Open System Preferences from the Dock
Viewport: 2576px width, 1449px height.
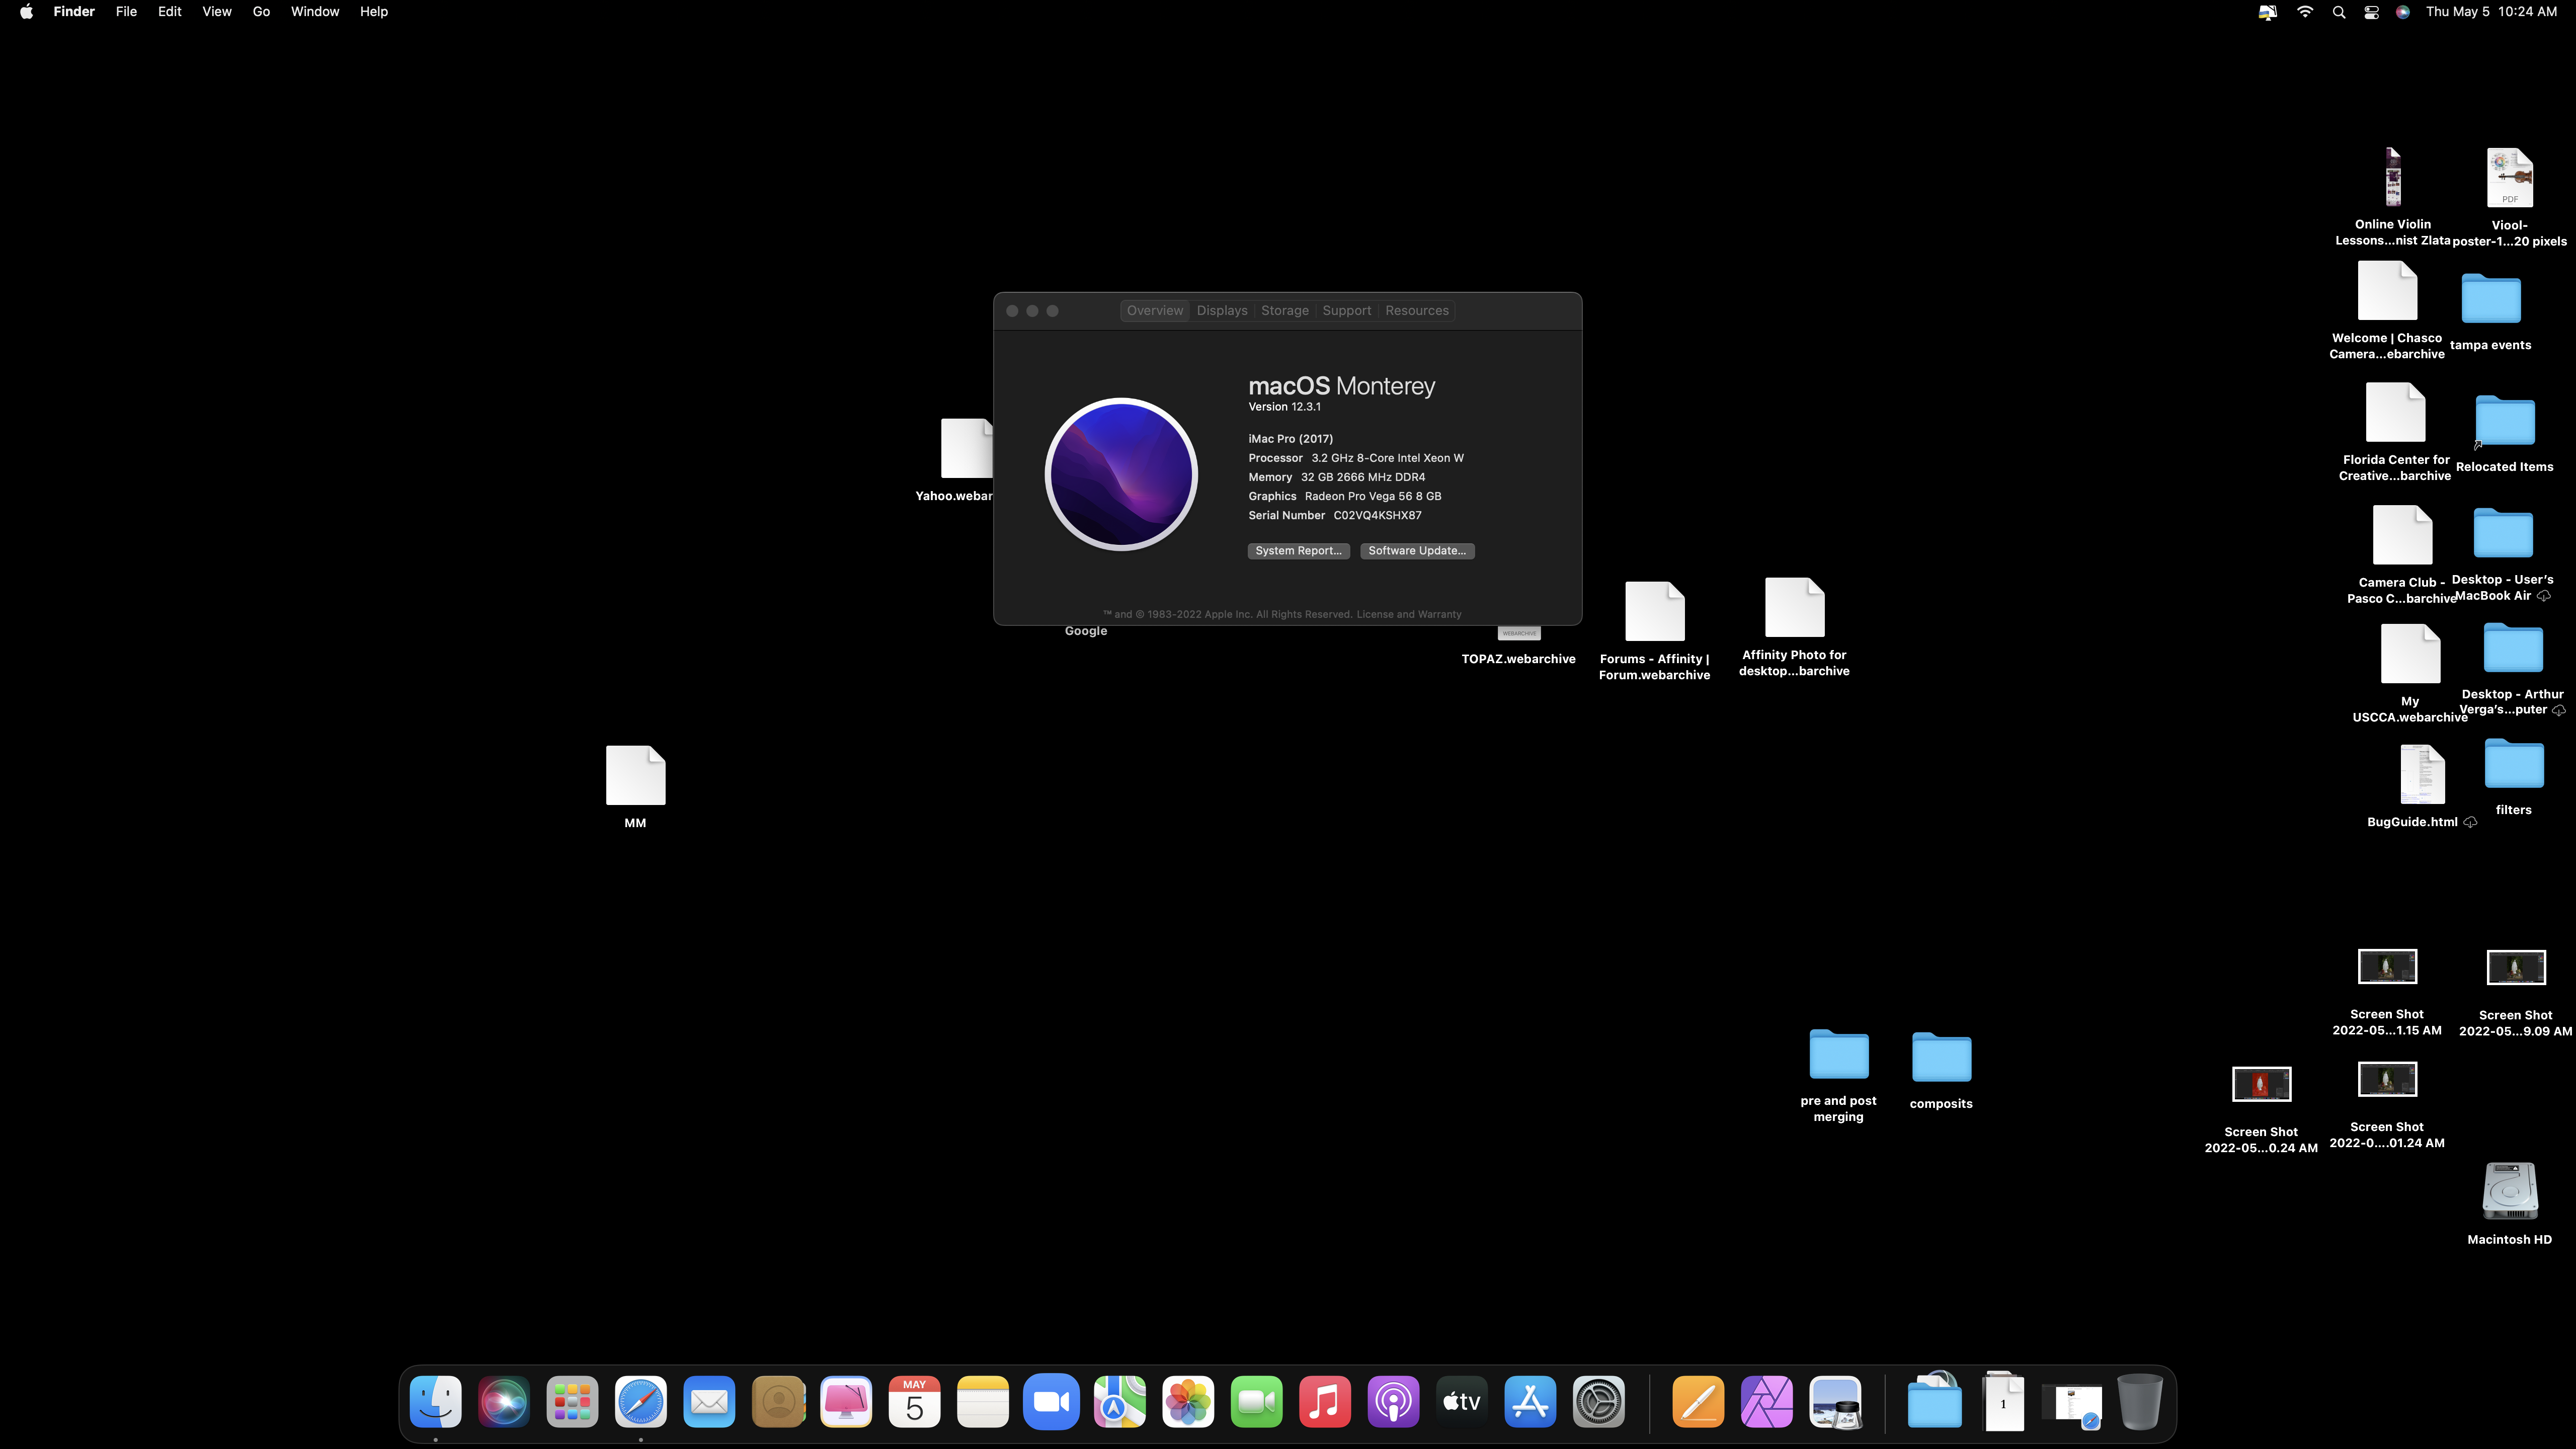point(1598,1402)
